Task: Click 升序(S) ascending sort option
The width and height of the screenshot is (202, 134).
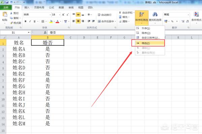Action: (146, 28)
